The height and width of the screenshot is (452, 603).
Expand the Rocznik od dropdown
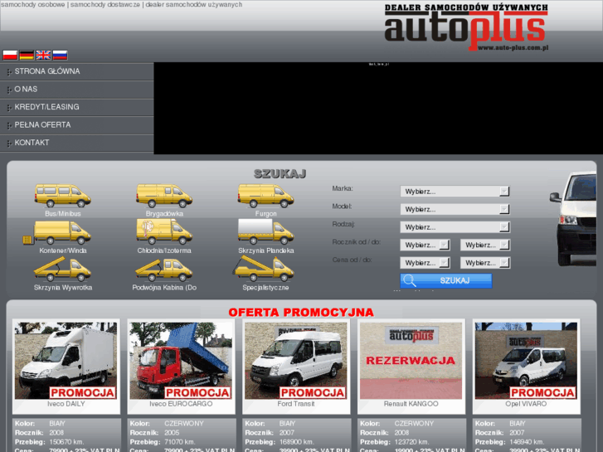(425, 245)
